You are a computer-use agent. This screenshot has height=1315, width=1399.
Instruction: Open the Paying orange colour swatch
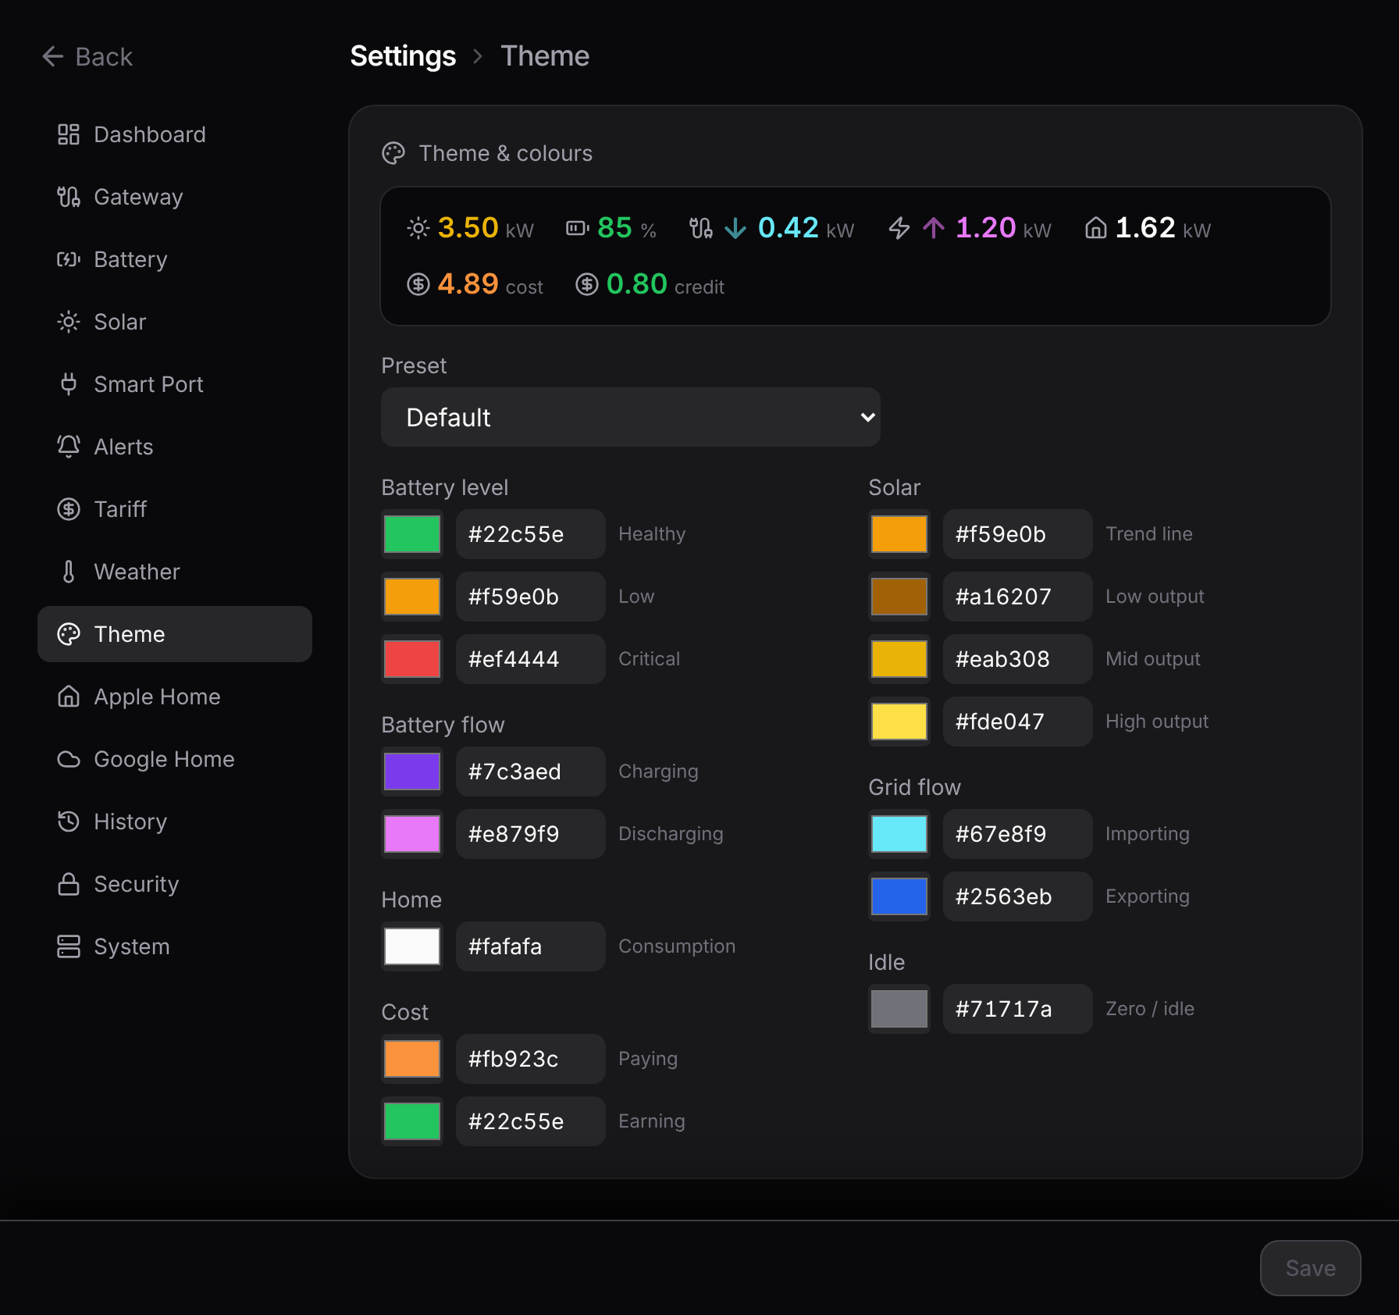(412, 1059)
